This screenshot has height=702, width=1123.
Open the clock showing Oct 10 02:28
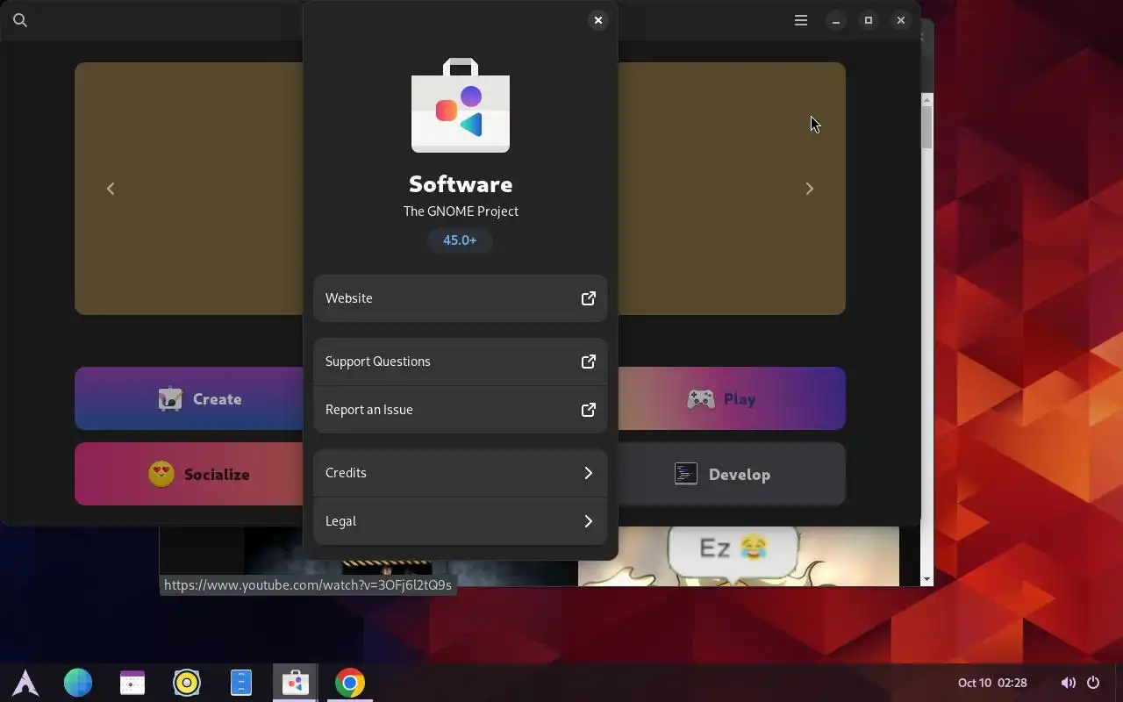[992, 683]
